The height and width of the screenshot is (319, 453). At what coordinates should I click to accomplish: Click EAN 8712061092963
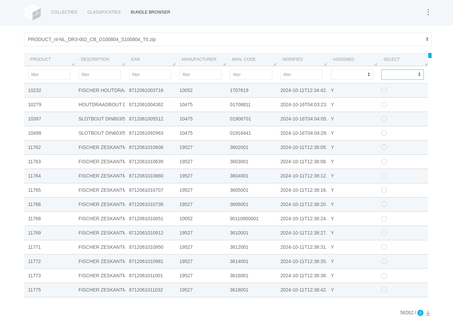[x=146, y=133]
